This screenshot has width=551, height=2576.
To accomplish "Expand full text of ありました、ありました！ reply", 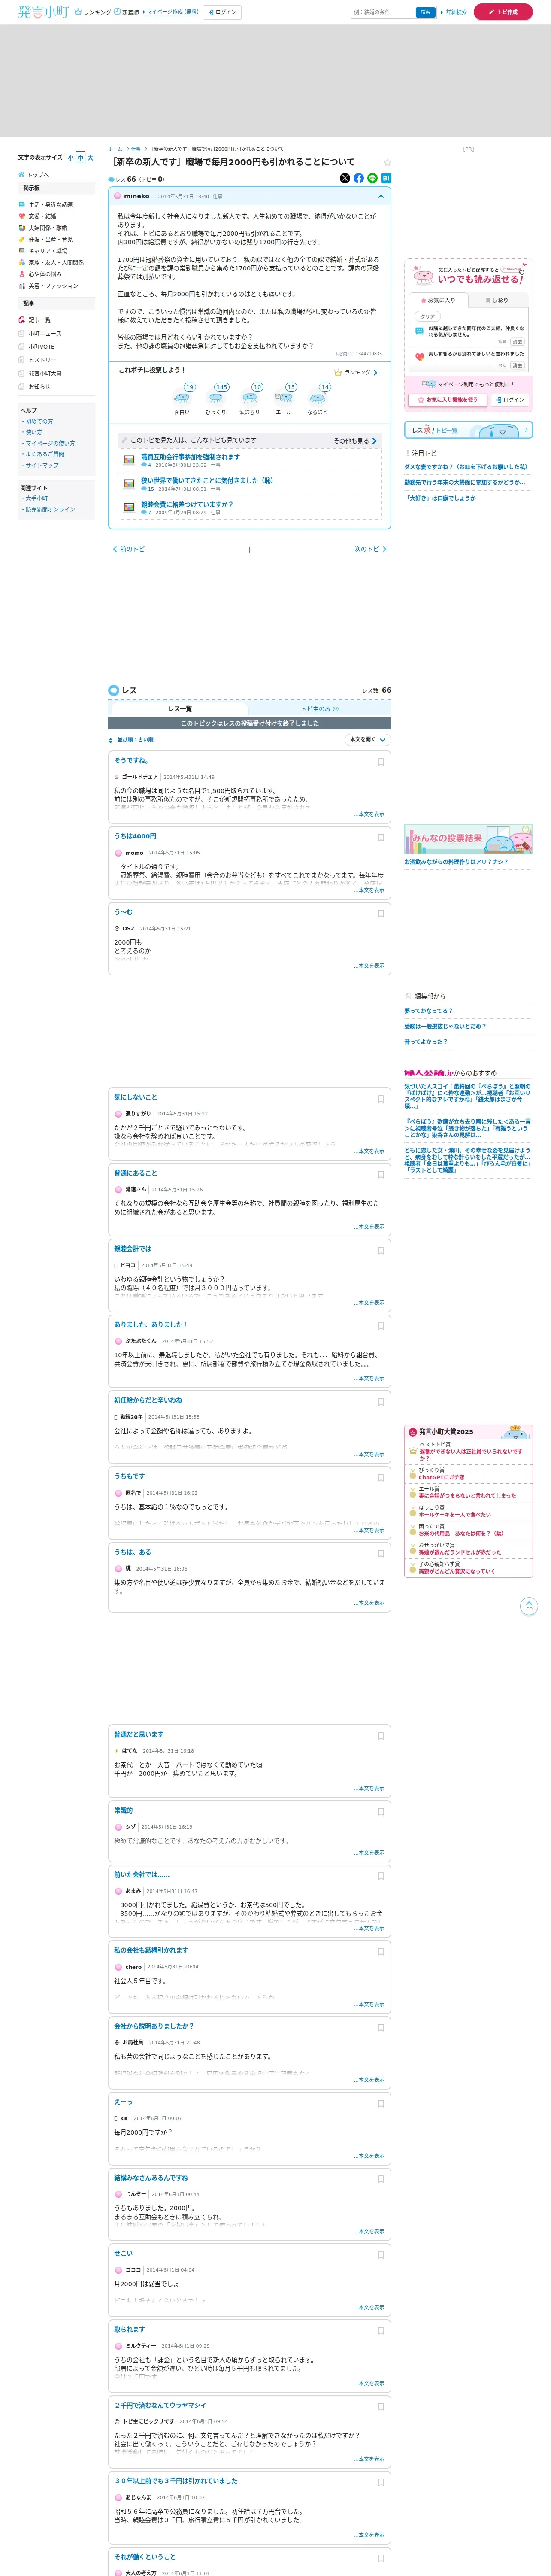I will 369,1378.
